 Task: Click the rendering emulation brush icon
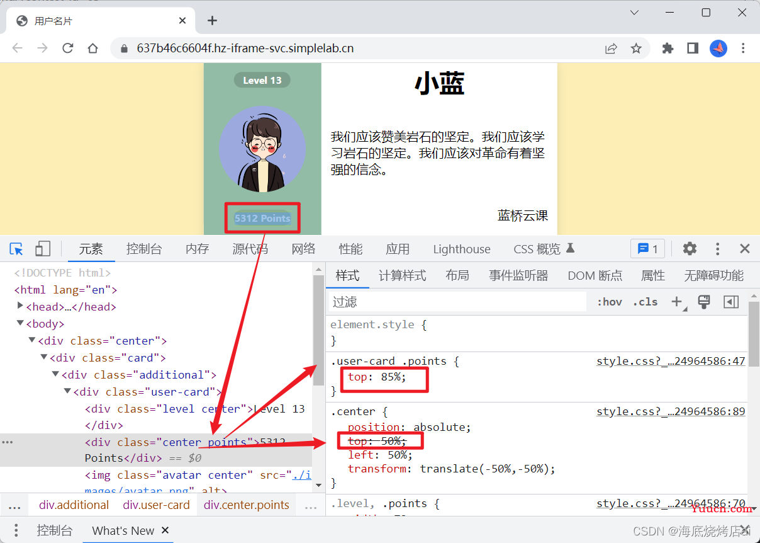tap(704, 302)
